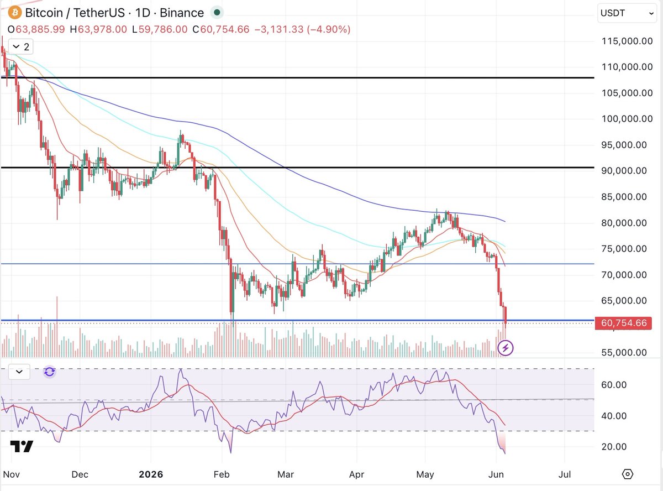Click the Bitcoin symbol logo icon
Image resolution: width=663 pixels, height=491 pixels.
point(14,12)
